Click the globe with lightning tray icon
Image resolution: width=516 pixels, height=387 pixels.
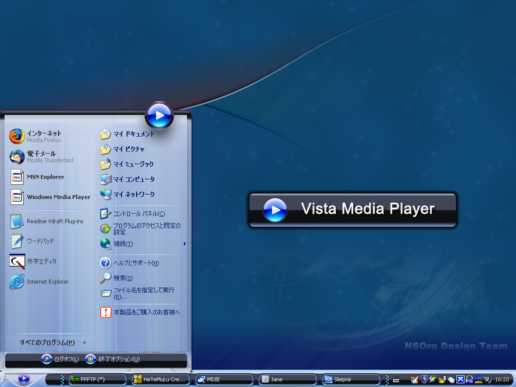[433, 379]
